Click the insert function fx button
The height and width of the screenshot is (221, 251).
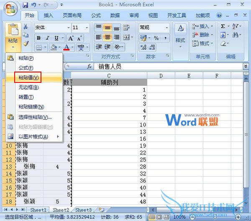click(90, 66)
